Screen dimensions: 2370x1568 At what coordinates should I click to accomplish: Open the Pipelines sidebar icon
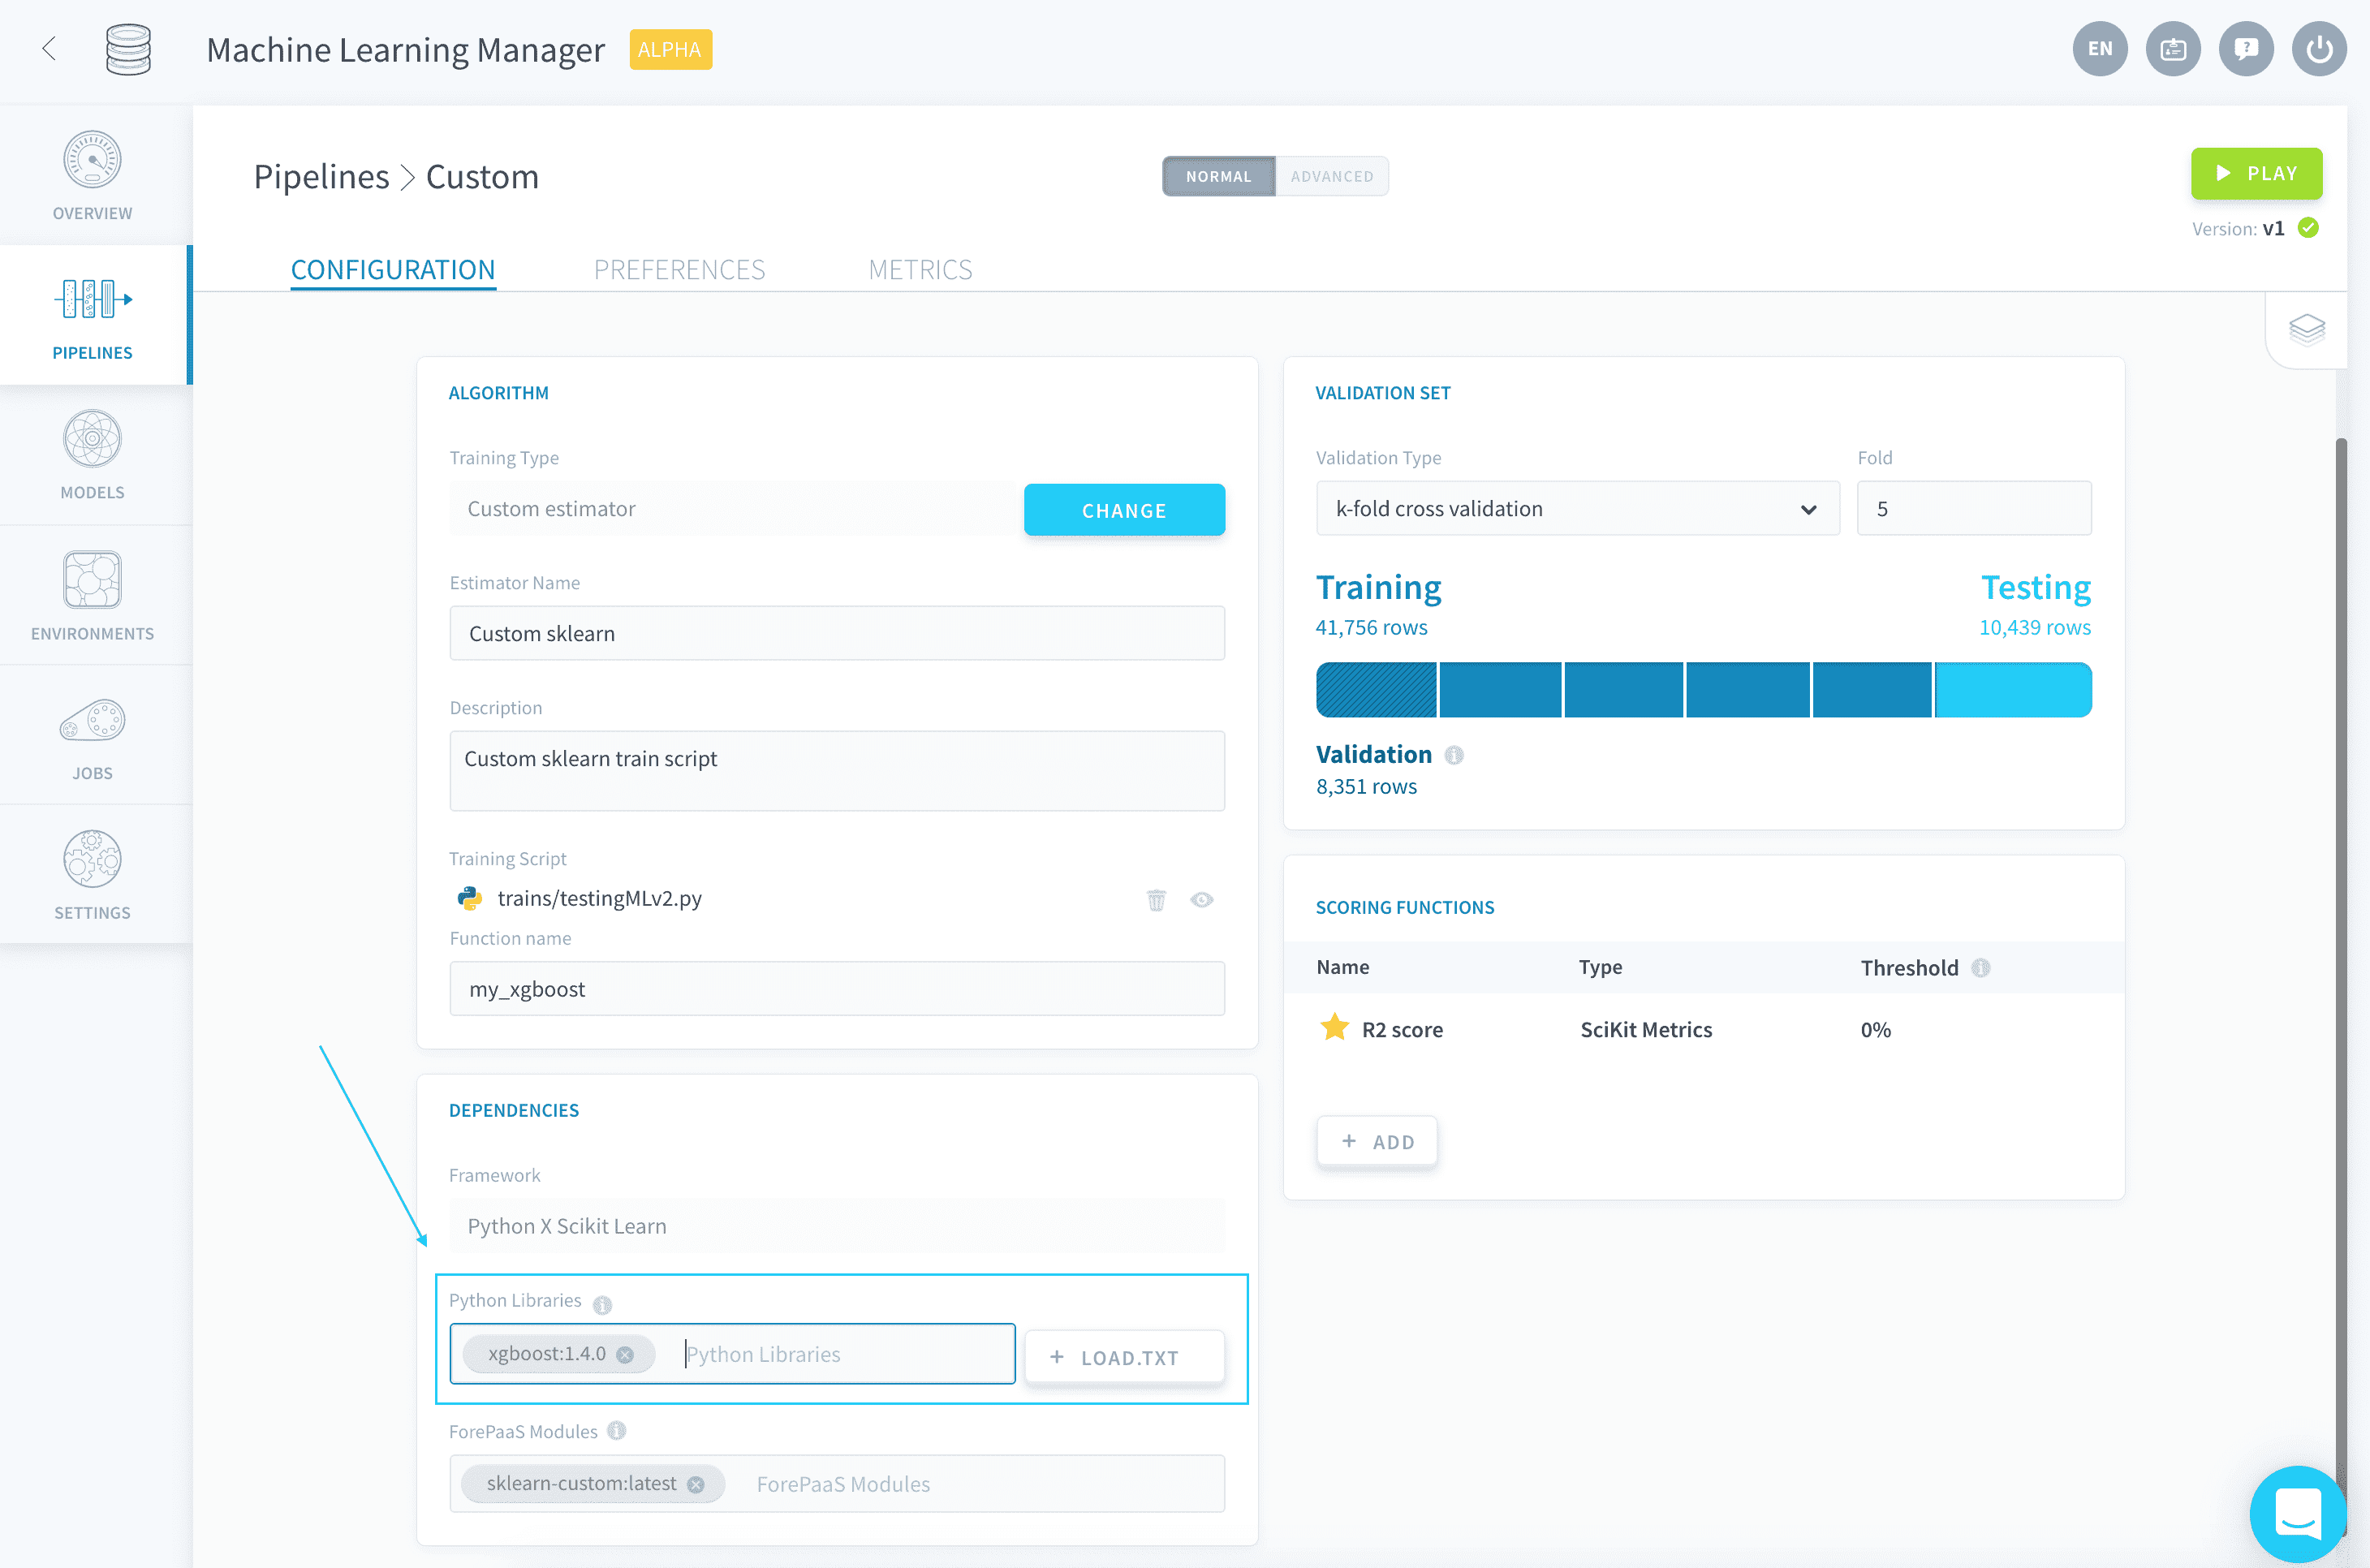tap(93, 299)
